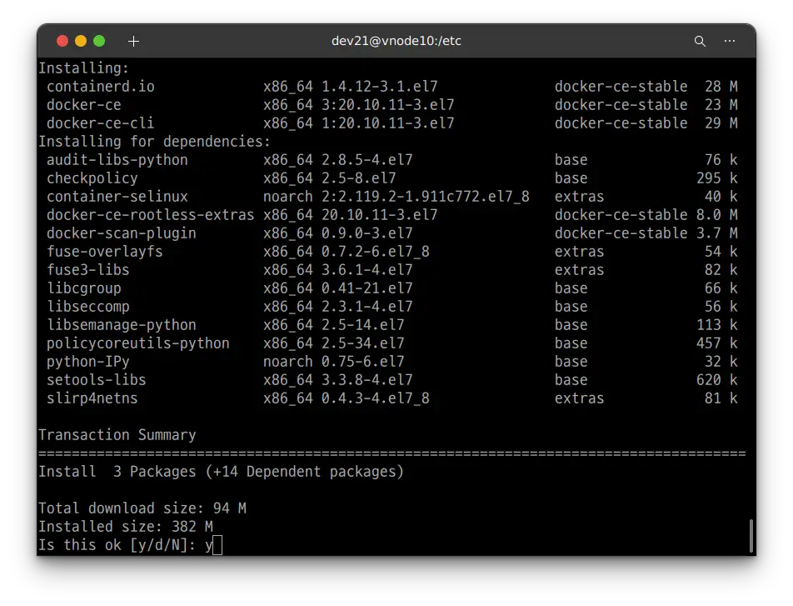Click the python-IPy package name

88,362
